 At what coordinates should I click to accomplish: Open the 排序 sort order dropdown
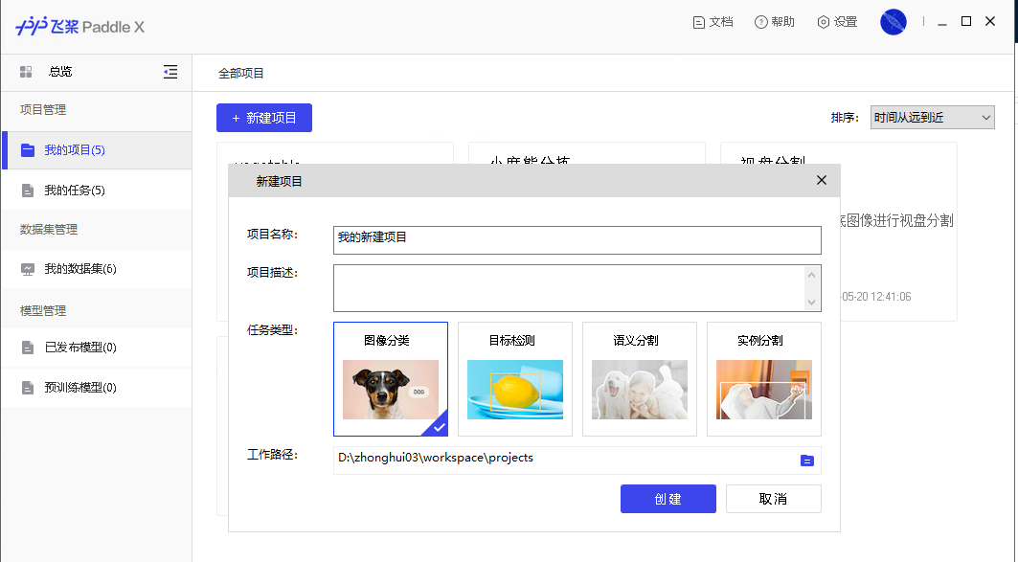[932, 118]
